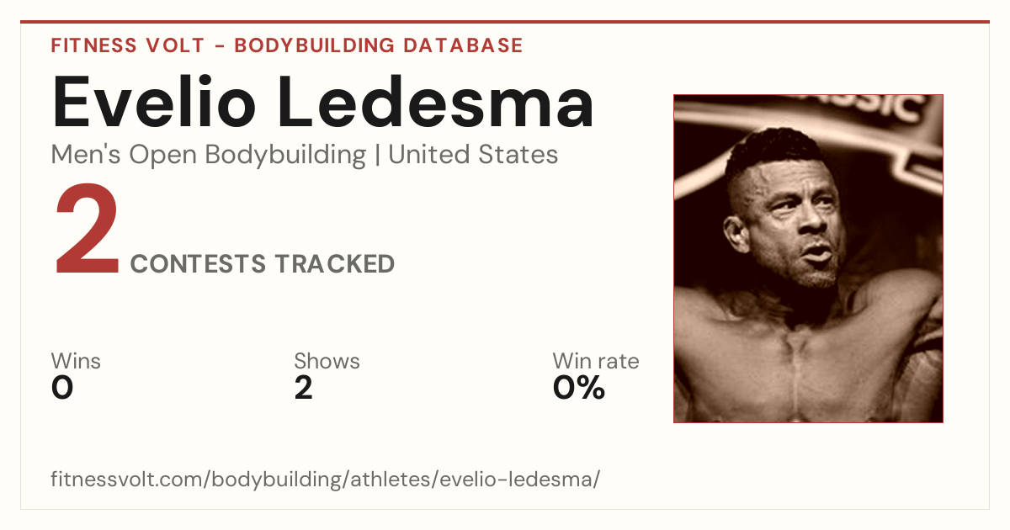The width and height of the screenshot is (1010, 530).
Task: Select the 0% win rate value
Action: pos(579,388)
